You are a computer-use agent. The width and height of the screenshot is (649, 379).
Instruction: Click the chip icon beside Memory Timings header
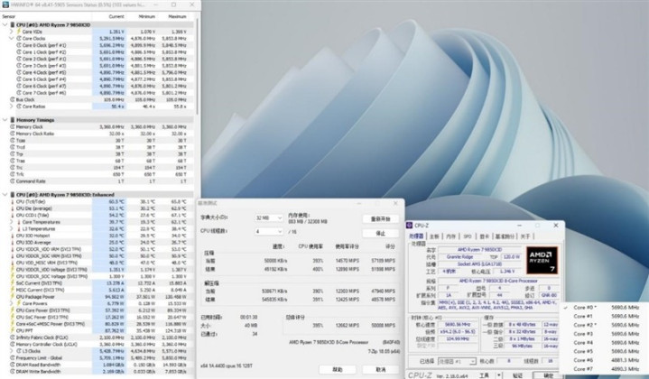click(13, 120)
